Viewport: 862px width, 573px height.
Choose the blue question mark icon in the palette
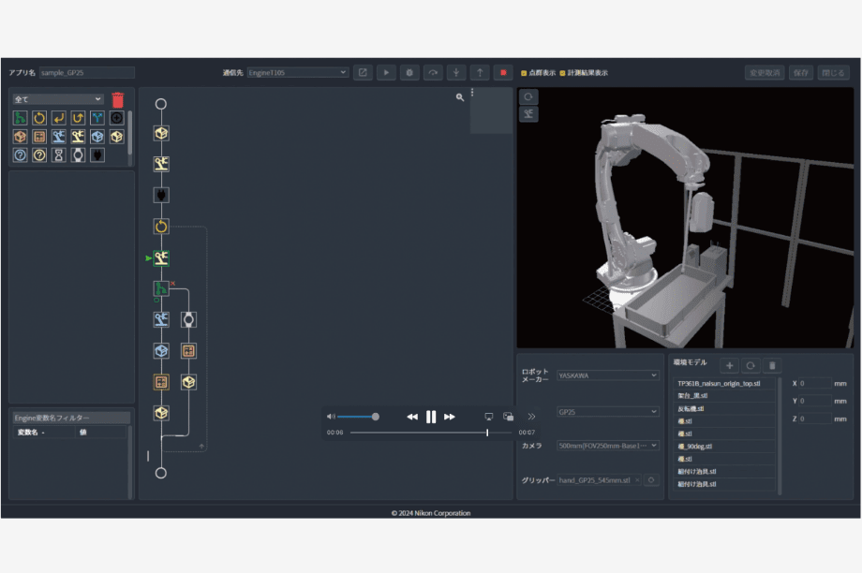click(21, 154)
